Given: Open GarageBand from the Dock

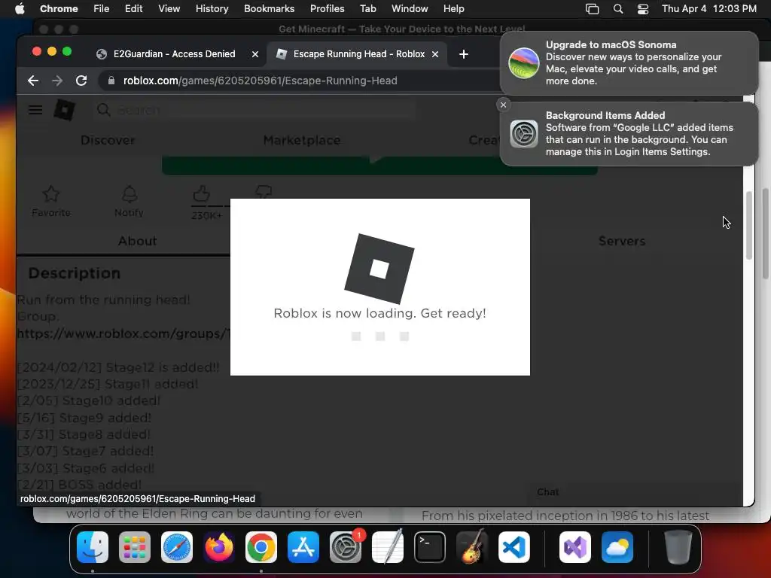Looking at the screenshot, I should (x=472, y=547).
